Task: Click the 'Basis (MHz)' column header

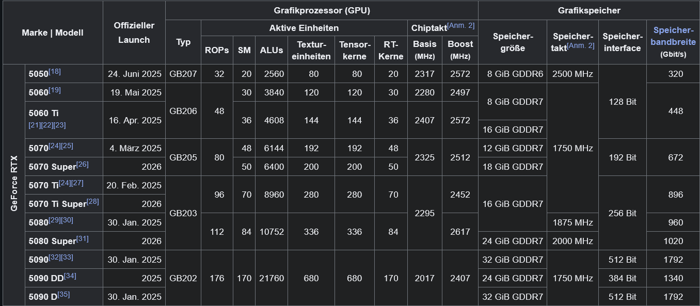Action: click(425, 50)
